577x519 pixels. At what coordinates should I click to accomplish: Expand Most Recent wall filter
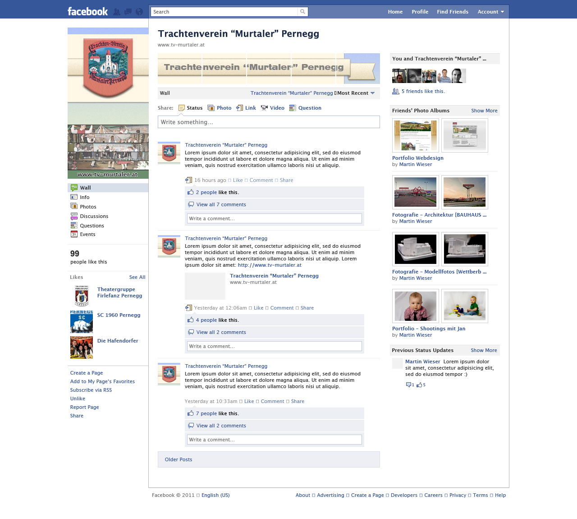[356, 93]
